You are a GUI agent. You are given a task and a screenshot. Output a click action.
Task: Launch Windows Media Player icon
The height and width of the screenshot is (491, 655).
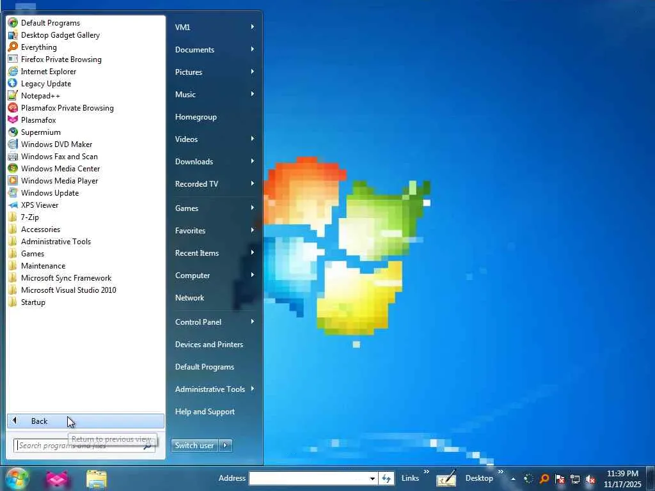click(13, 180)
